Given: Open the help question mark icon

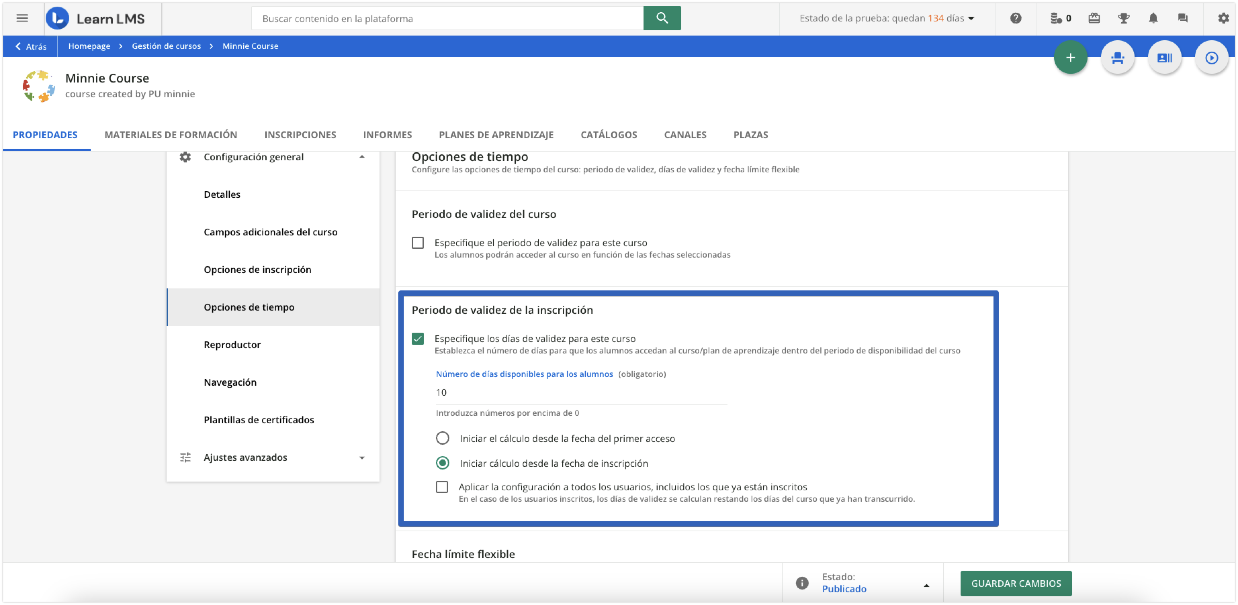Looking at the screenshot, I should [x=1015, y=18].
